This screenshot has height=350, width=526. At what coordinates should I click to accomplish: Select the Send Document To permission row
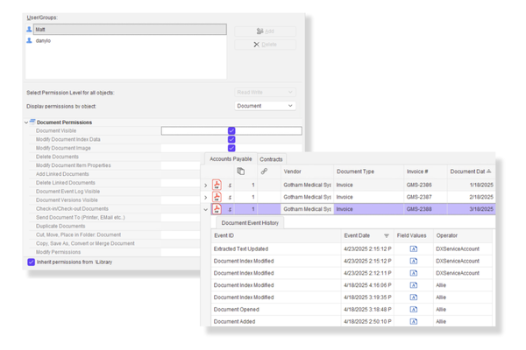click(x=114, y=218)
